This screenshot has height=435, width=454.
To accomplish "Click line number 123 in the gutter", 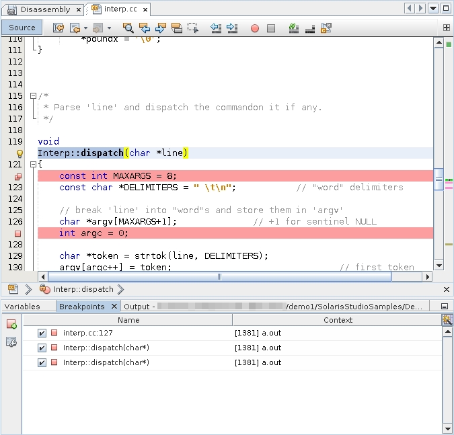I will pos(15,188).
